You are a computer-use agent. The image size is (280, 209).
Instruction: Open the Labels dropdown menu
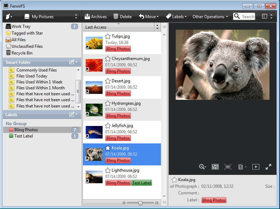(176, 16)
